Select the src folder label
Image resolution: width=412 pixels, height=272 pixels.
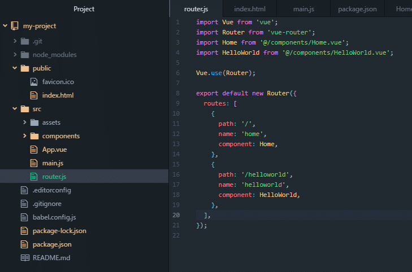[x=37, y=109]
